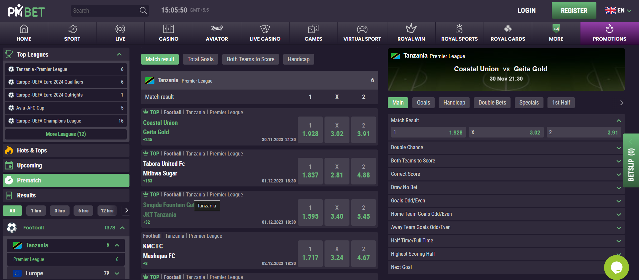
Task: Filter matches within 6 hrs
Action: 84,210
